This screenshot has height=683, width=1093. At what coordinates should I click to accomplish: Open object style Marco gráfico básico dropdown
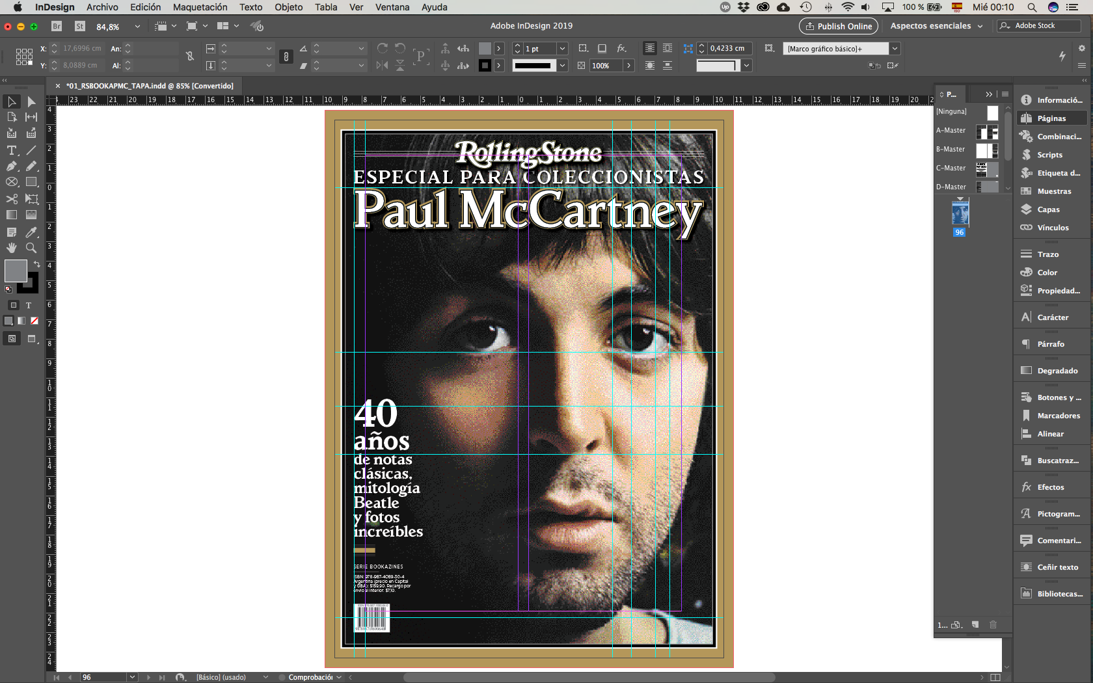(x=895, y=49)
